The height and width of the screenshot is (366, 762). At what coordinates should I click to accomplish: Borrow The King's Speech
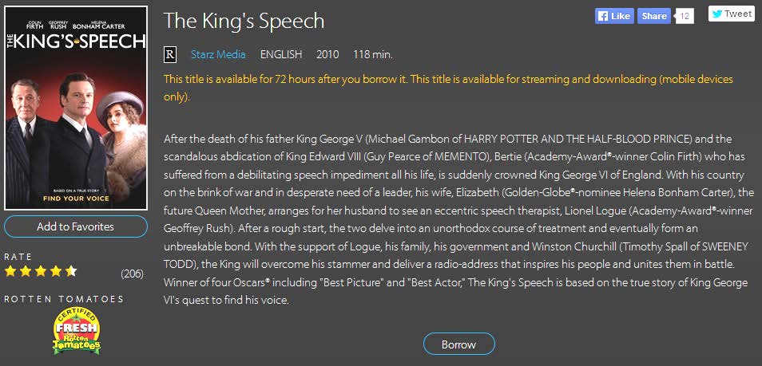(x=458, y=344)
